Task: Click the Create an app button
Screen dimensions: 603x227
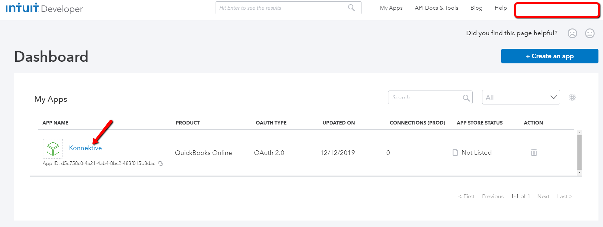Action: [x=550, y=56]
